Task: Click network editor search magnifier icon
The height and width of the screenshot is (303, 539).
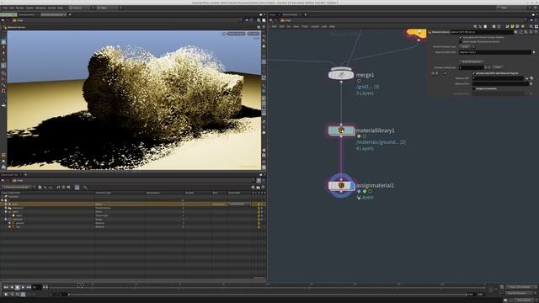Action: pyautogui.click(x=531, y=26)
